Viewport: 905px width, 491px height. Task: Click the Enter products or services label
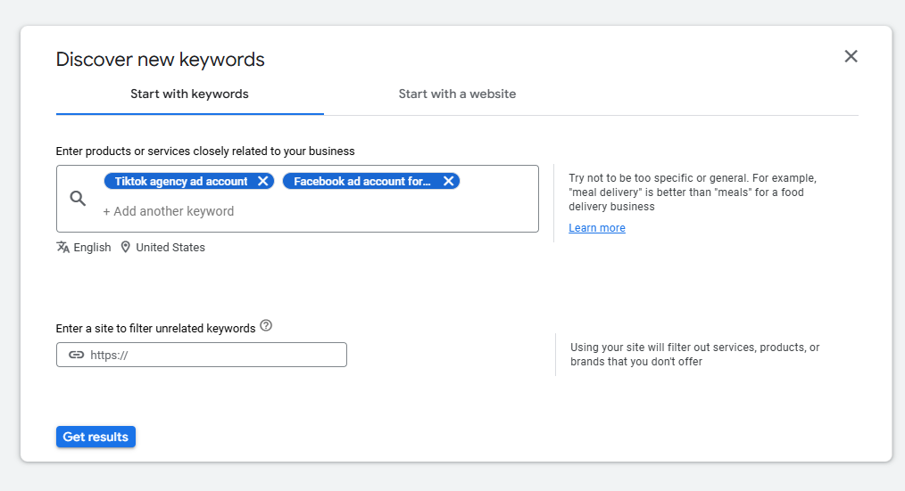(x=205, y=151)
